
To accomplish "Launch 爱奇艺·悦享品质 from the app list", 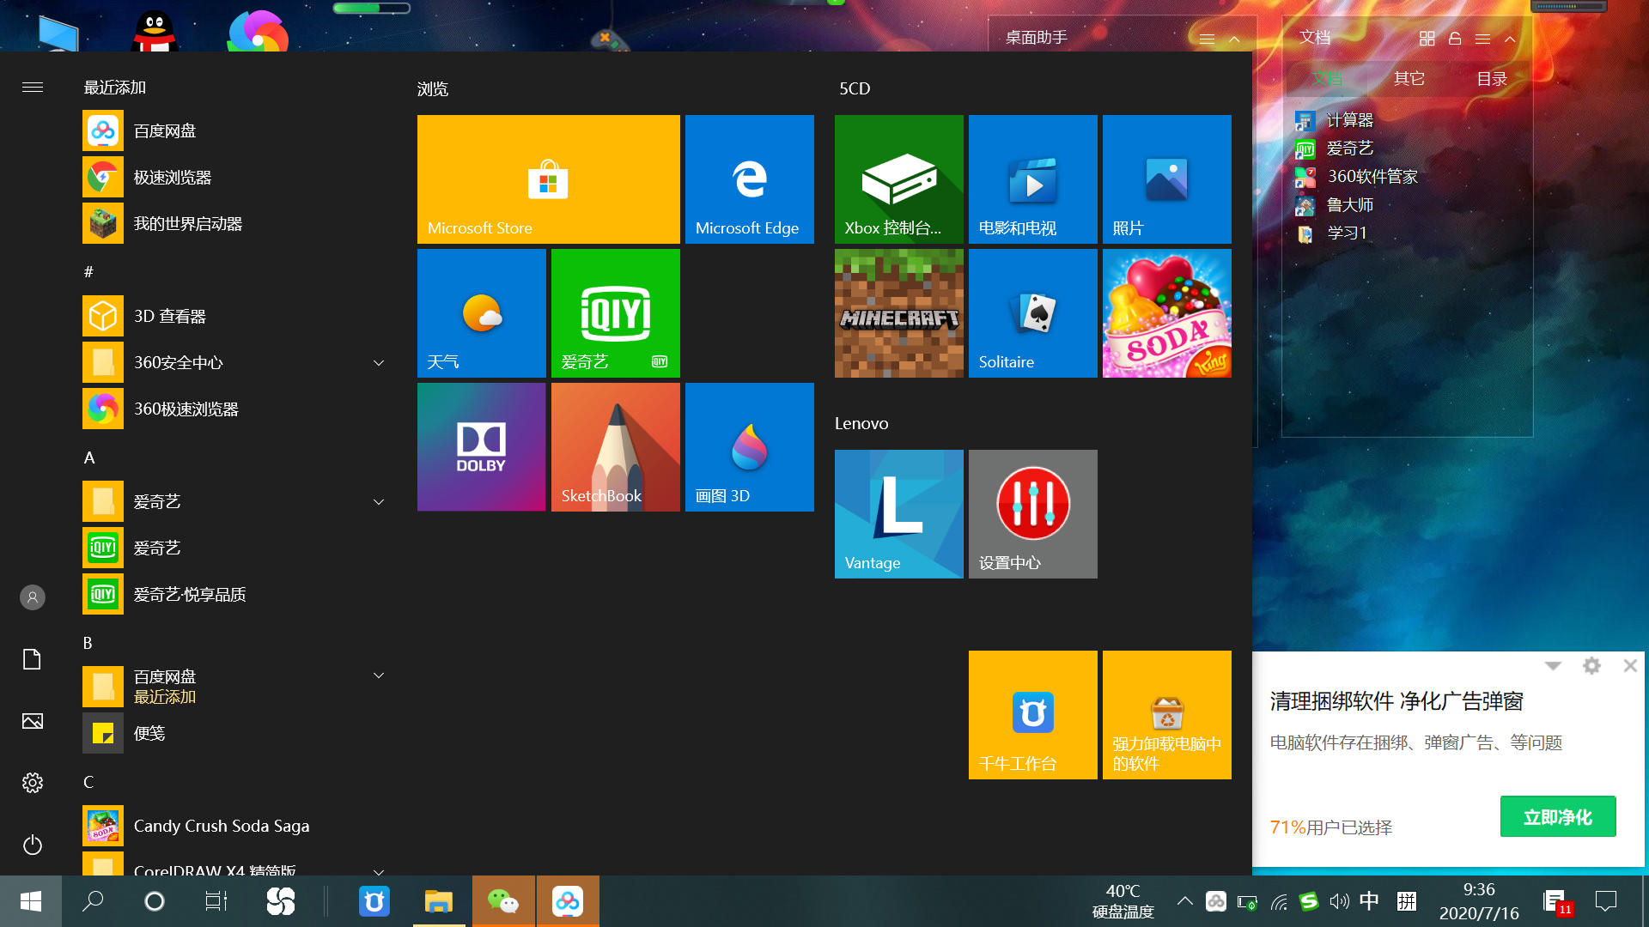I will click(x=236, y=594).
